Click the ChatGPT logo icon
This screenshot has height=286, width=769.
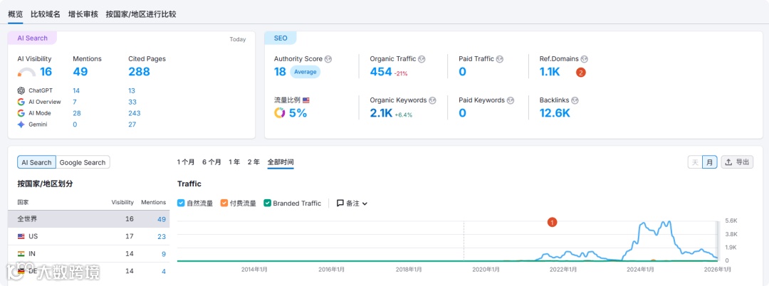21,90
